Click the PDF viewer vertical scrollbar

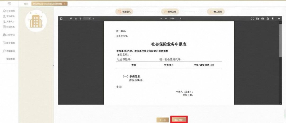tap(280, 40)
